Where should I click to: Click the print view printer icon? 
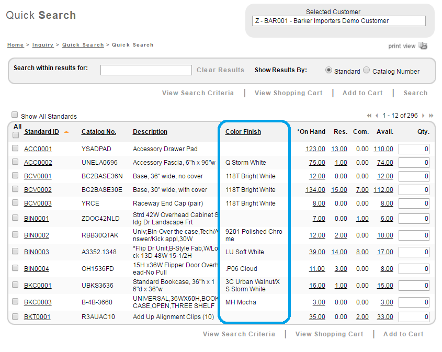click(423, 46)
